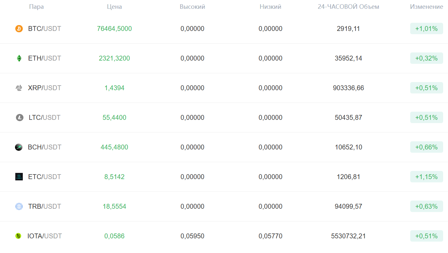Click the IOTA price 0,0586
The width and height of the screenshot is (448, 253).
point(114,236)
